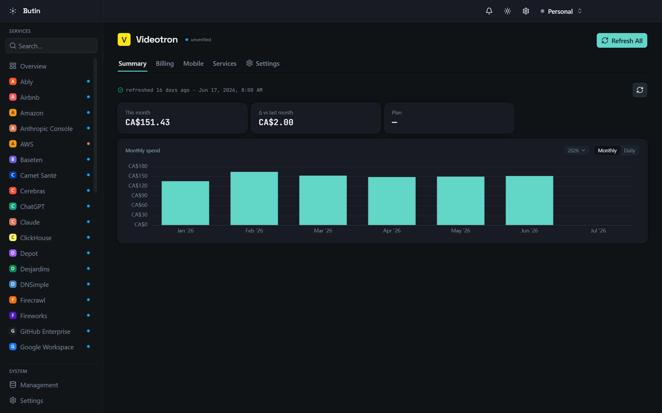The height and width of the screenshot is (413, 662).
Task: Click the ChatGPT service icon
Action: [13, 206]
